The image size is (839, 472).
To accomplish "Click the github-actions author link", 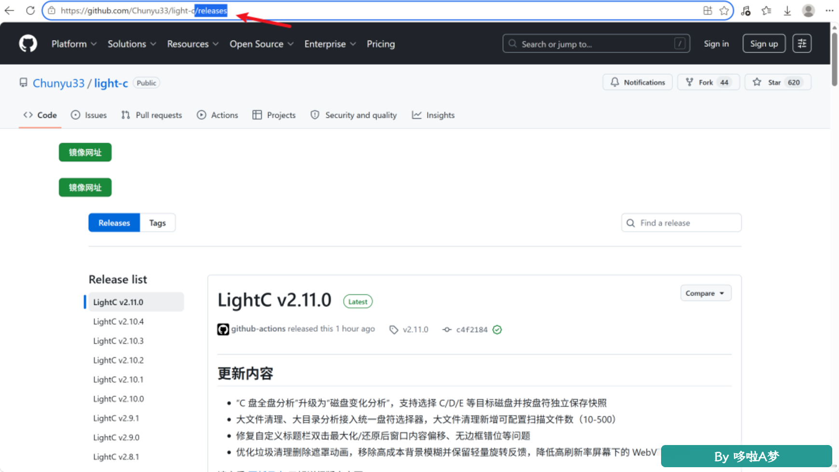I will (x=258, y=329).
